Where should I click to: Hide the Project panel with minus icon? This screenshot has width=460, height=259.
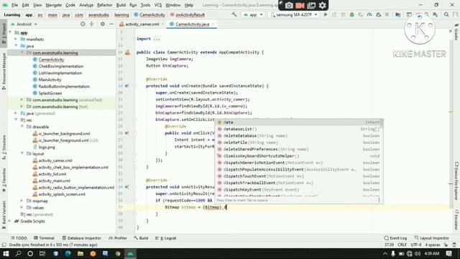pos(111,24)
